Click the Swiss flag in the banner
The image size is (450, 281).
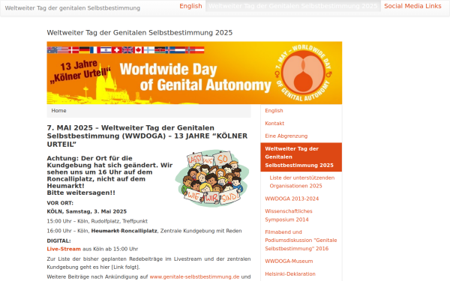(117, 50)
